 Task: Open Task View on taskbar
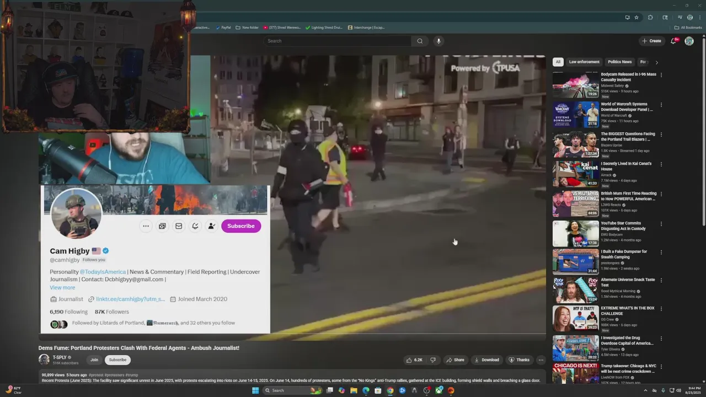(329, 390)
